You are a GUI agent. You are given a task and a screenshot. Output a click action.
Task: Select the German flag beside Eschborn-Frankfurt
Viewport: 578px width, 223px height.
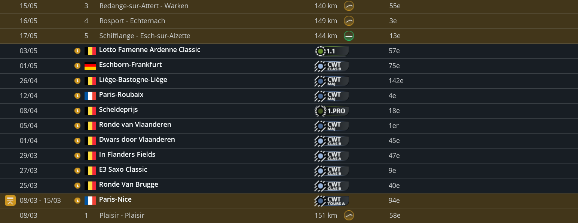pyautogui.click(x=90, y=66)
